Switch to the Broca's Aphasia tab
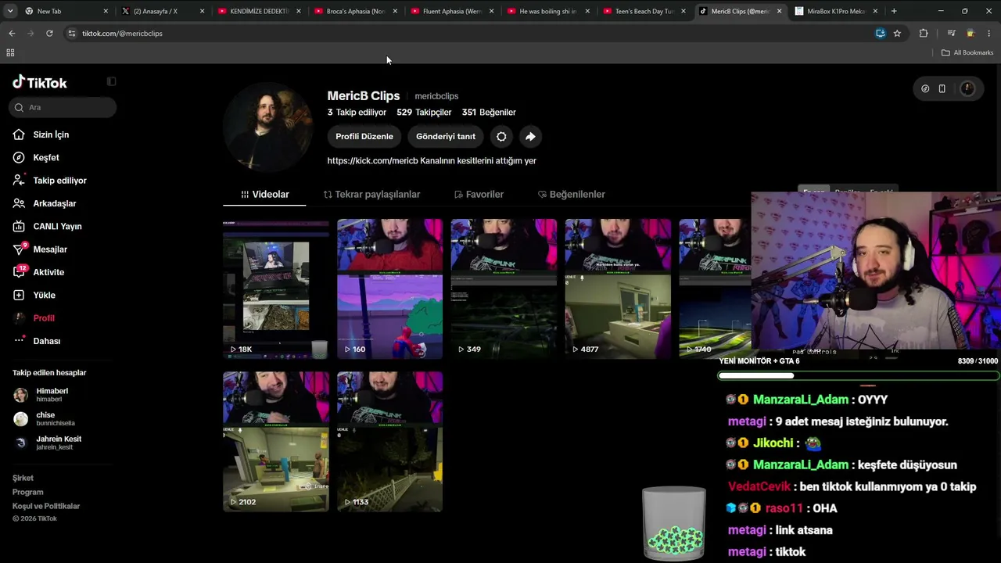The width and height of the screenshot is (1001, 563). (x=356, y=11)
